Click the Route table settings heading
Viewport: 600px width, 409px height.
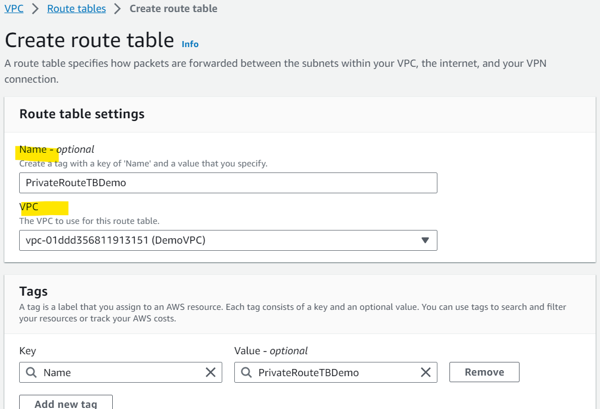point(82,114)
